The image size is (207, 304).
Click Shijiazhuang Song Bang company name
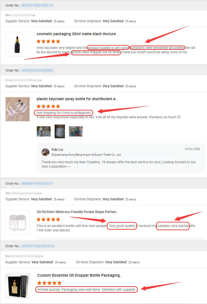coord(86,155)
